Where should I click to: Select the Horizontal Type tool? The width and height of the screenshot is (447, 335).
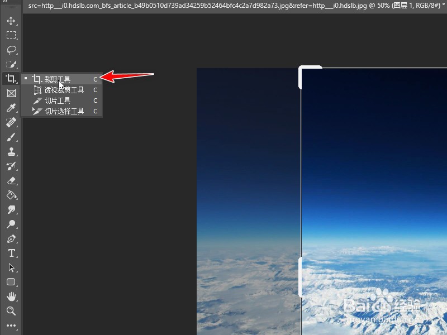pos(11,253)
